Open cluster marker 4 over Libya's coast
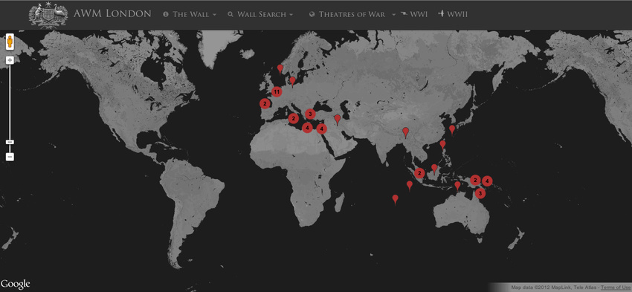632x292 pixels. click(307, 128)
